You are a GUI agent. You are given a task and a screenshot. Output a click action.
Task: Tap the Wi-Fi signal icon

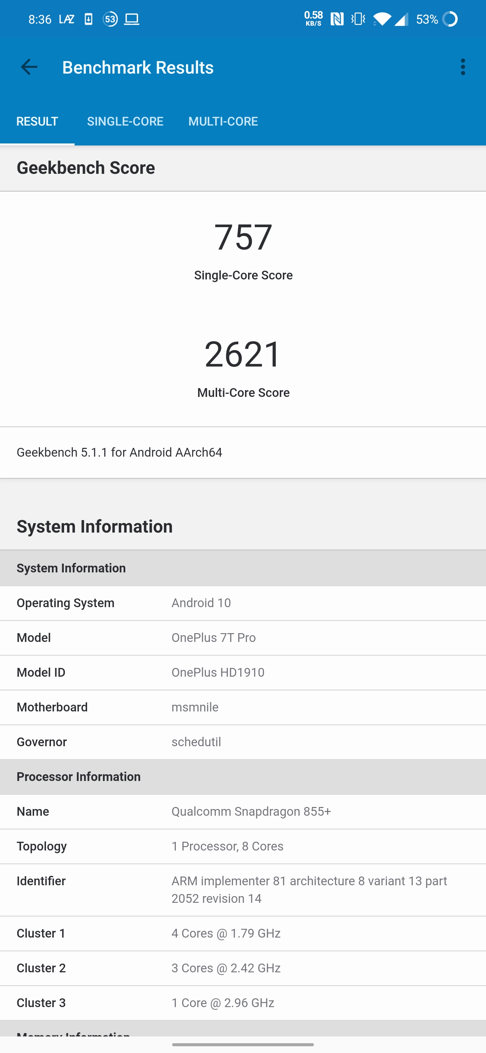[382, 19]
